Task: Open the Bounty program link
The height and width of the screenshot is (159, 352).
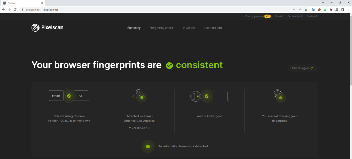Action: pyautogui.click(x=254, y=16)
